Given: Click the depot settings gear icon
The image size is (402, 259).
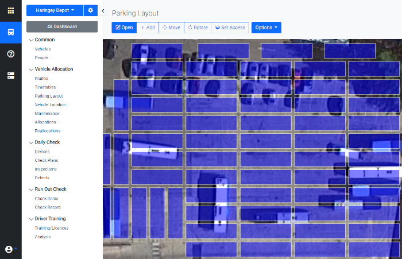Looking at the screenshot, I should [x=91, y=10].
